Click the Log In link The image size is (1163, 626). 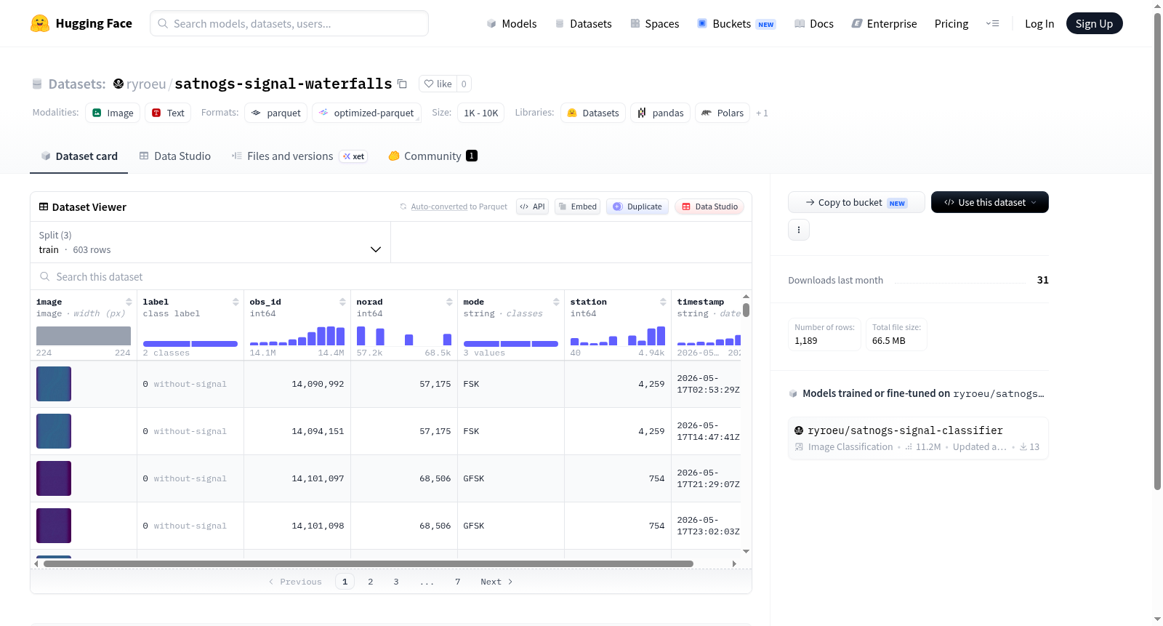1039,23
